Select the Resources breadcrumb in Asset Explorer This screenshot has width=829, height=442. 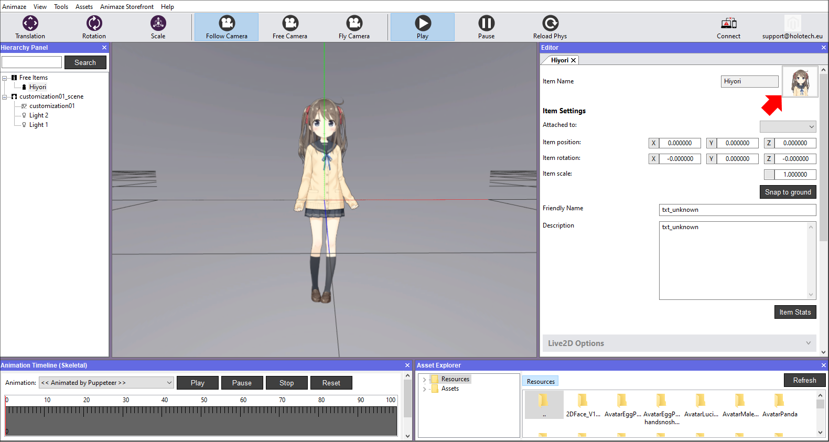[541, 382]
